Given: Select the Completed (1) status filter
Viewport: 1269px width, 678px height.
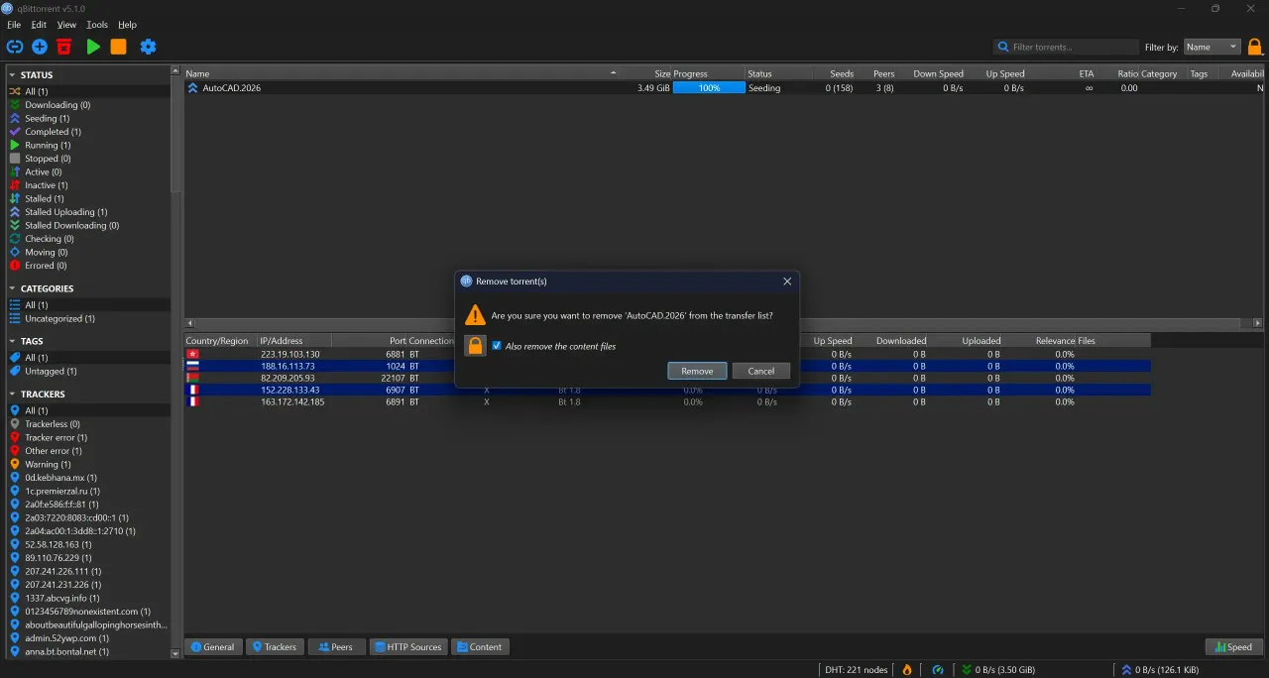Looking at the screenshot, I should coord(53,132).
